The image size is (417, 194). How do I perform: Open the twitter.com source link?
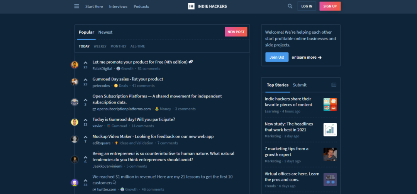[107, 189]
